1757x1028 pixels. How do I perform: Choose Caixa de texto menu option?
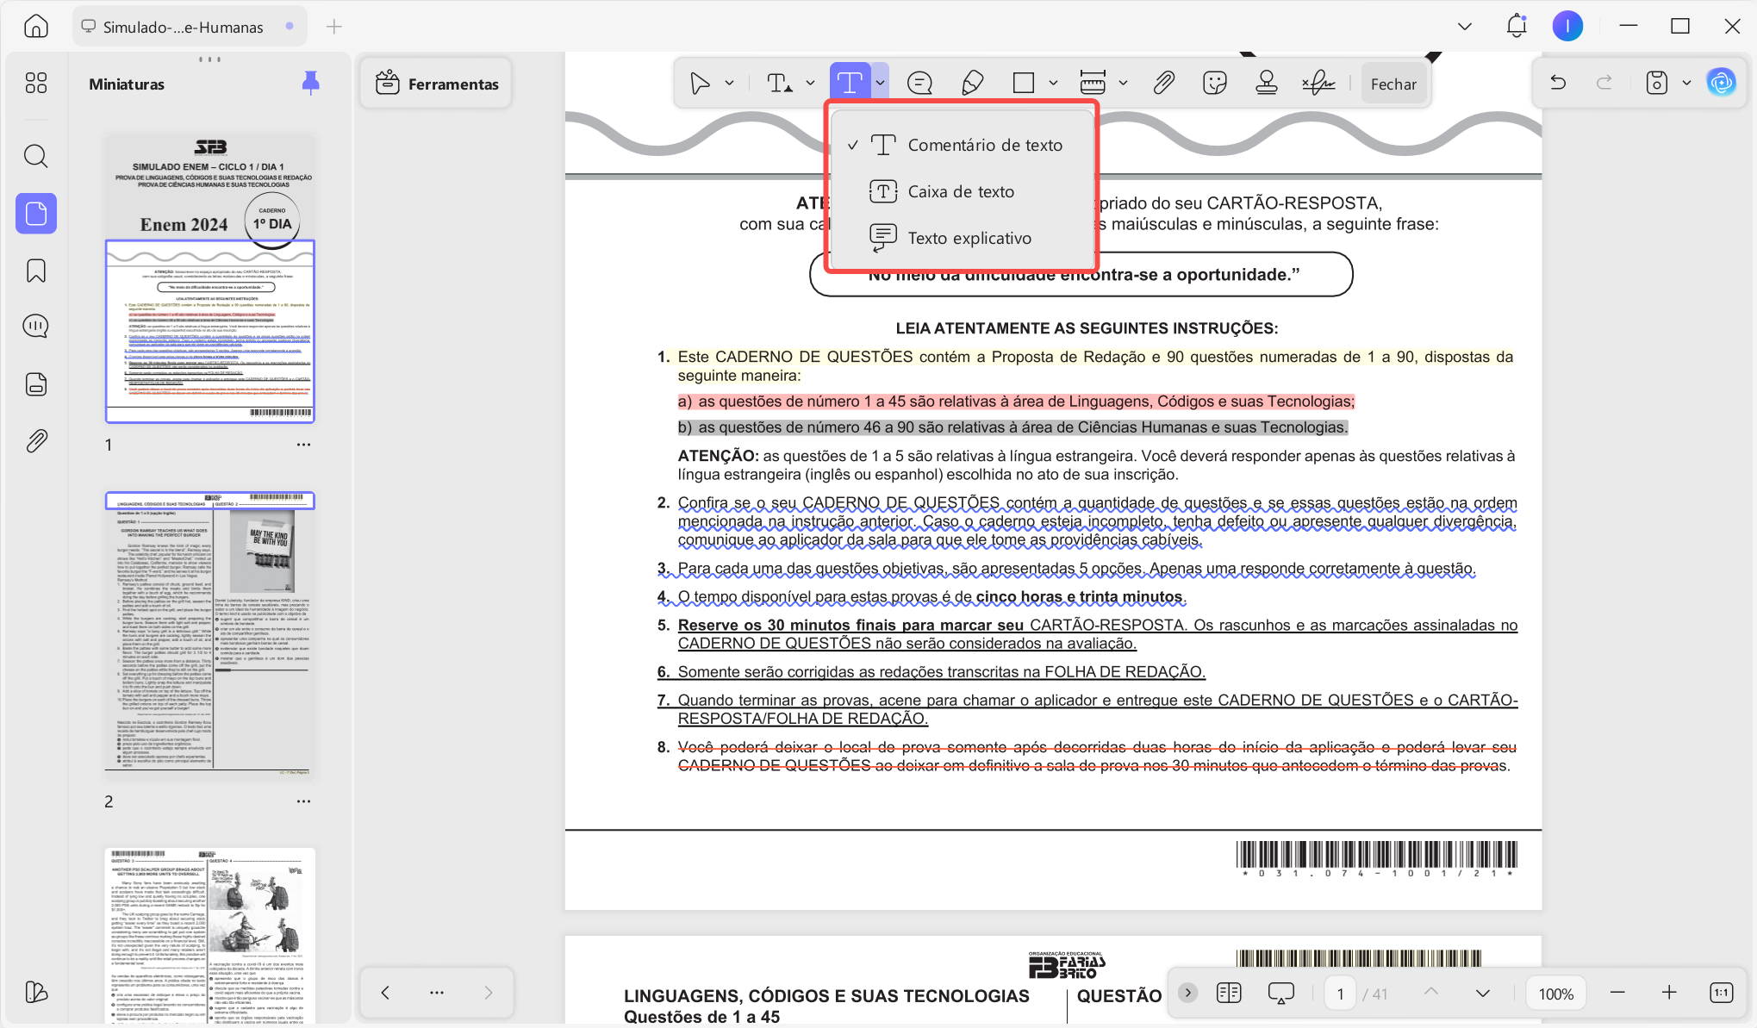click(x=962, y=191)
